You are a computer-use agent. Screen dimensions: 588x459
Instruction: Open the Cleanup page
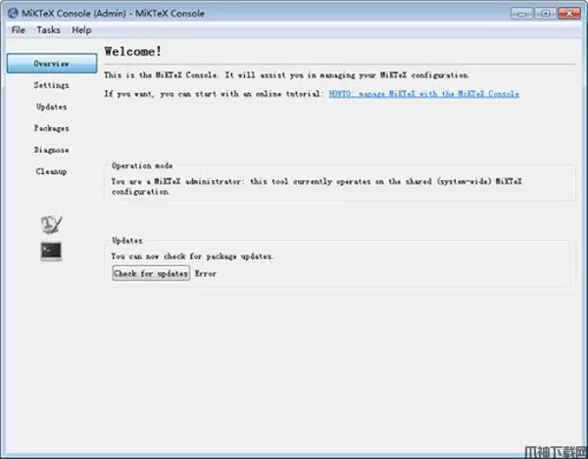pyautogui.click(x=51, y=171)
